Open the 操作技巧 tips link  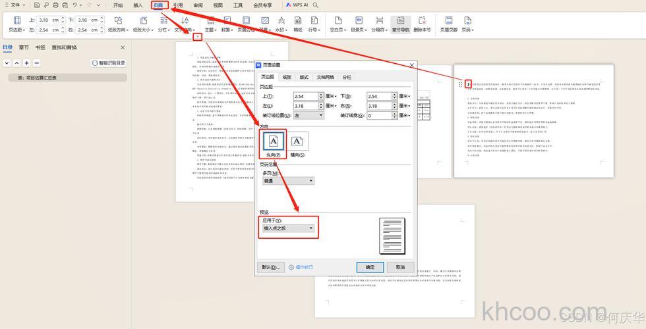(301, 267)
